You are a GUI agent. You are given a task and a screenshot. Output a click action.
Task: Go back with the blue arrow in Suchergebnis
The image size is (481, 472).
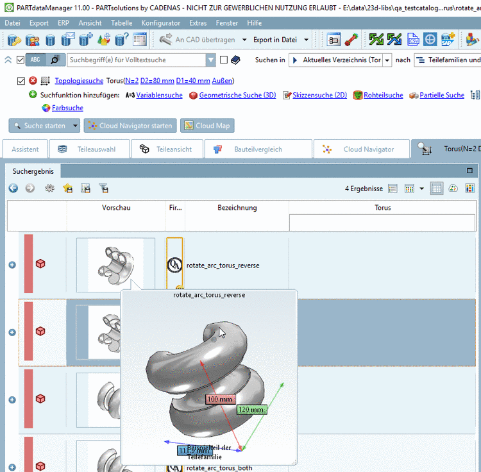[x=13, y=188]
